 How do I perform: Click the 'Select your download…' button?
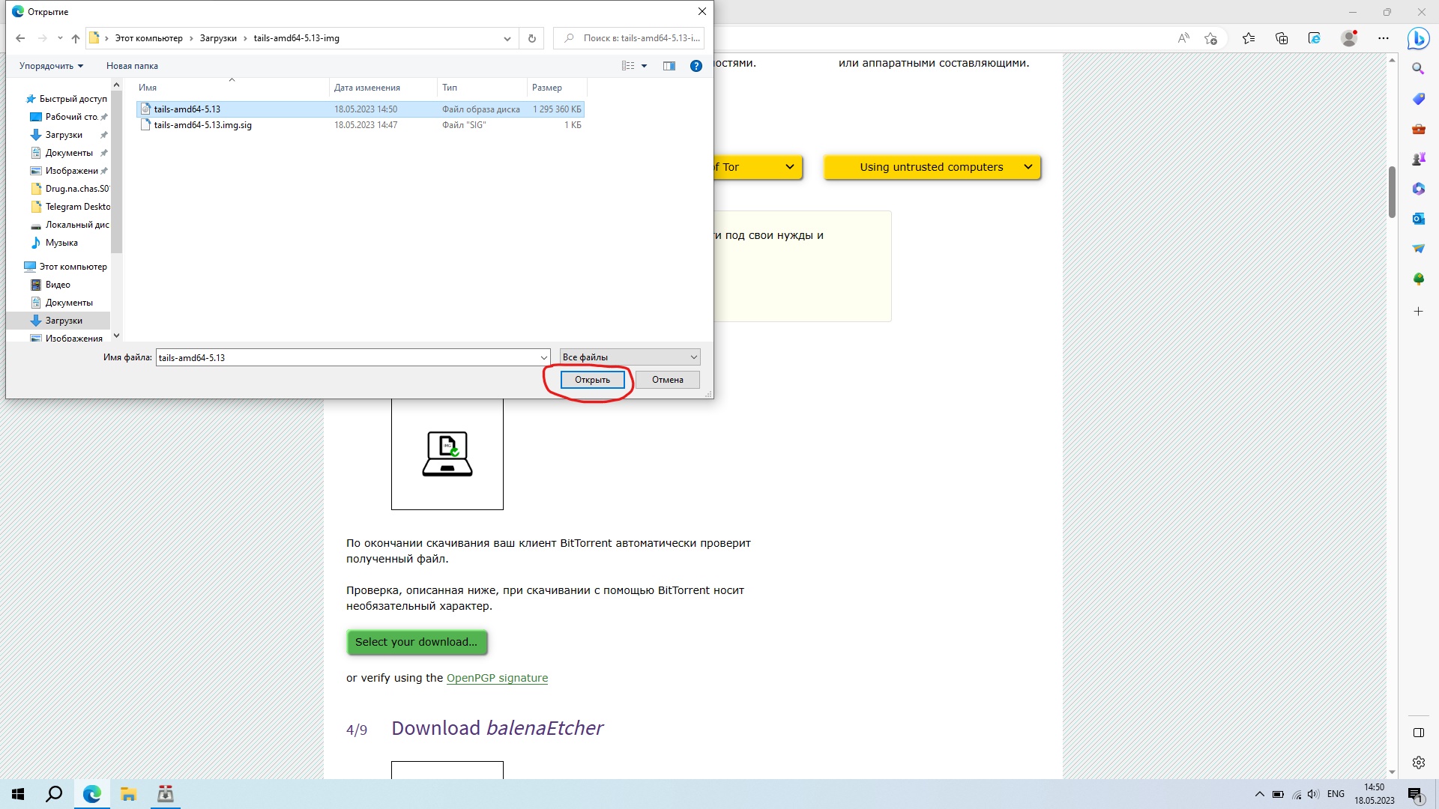pyautogui.click(x=417, y=642)
